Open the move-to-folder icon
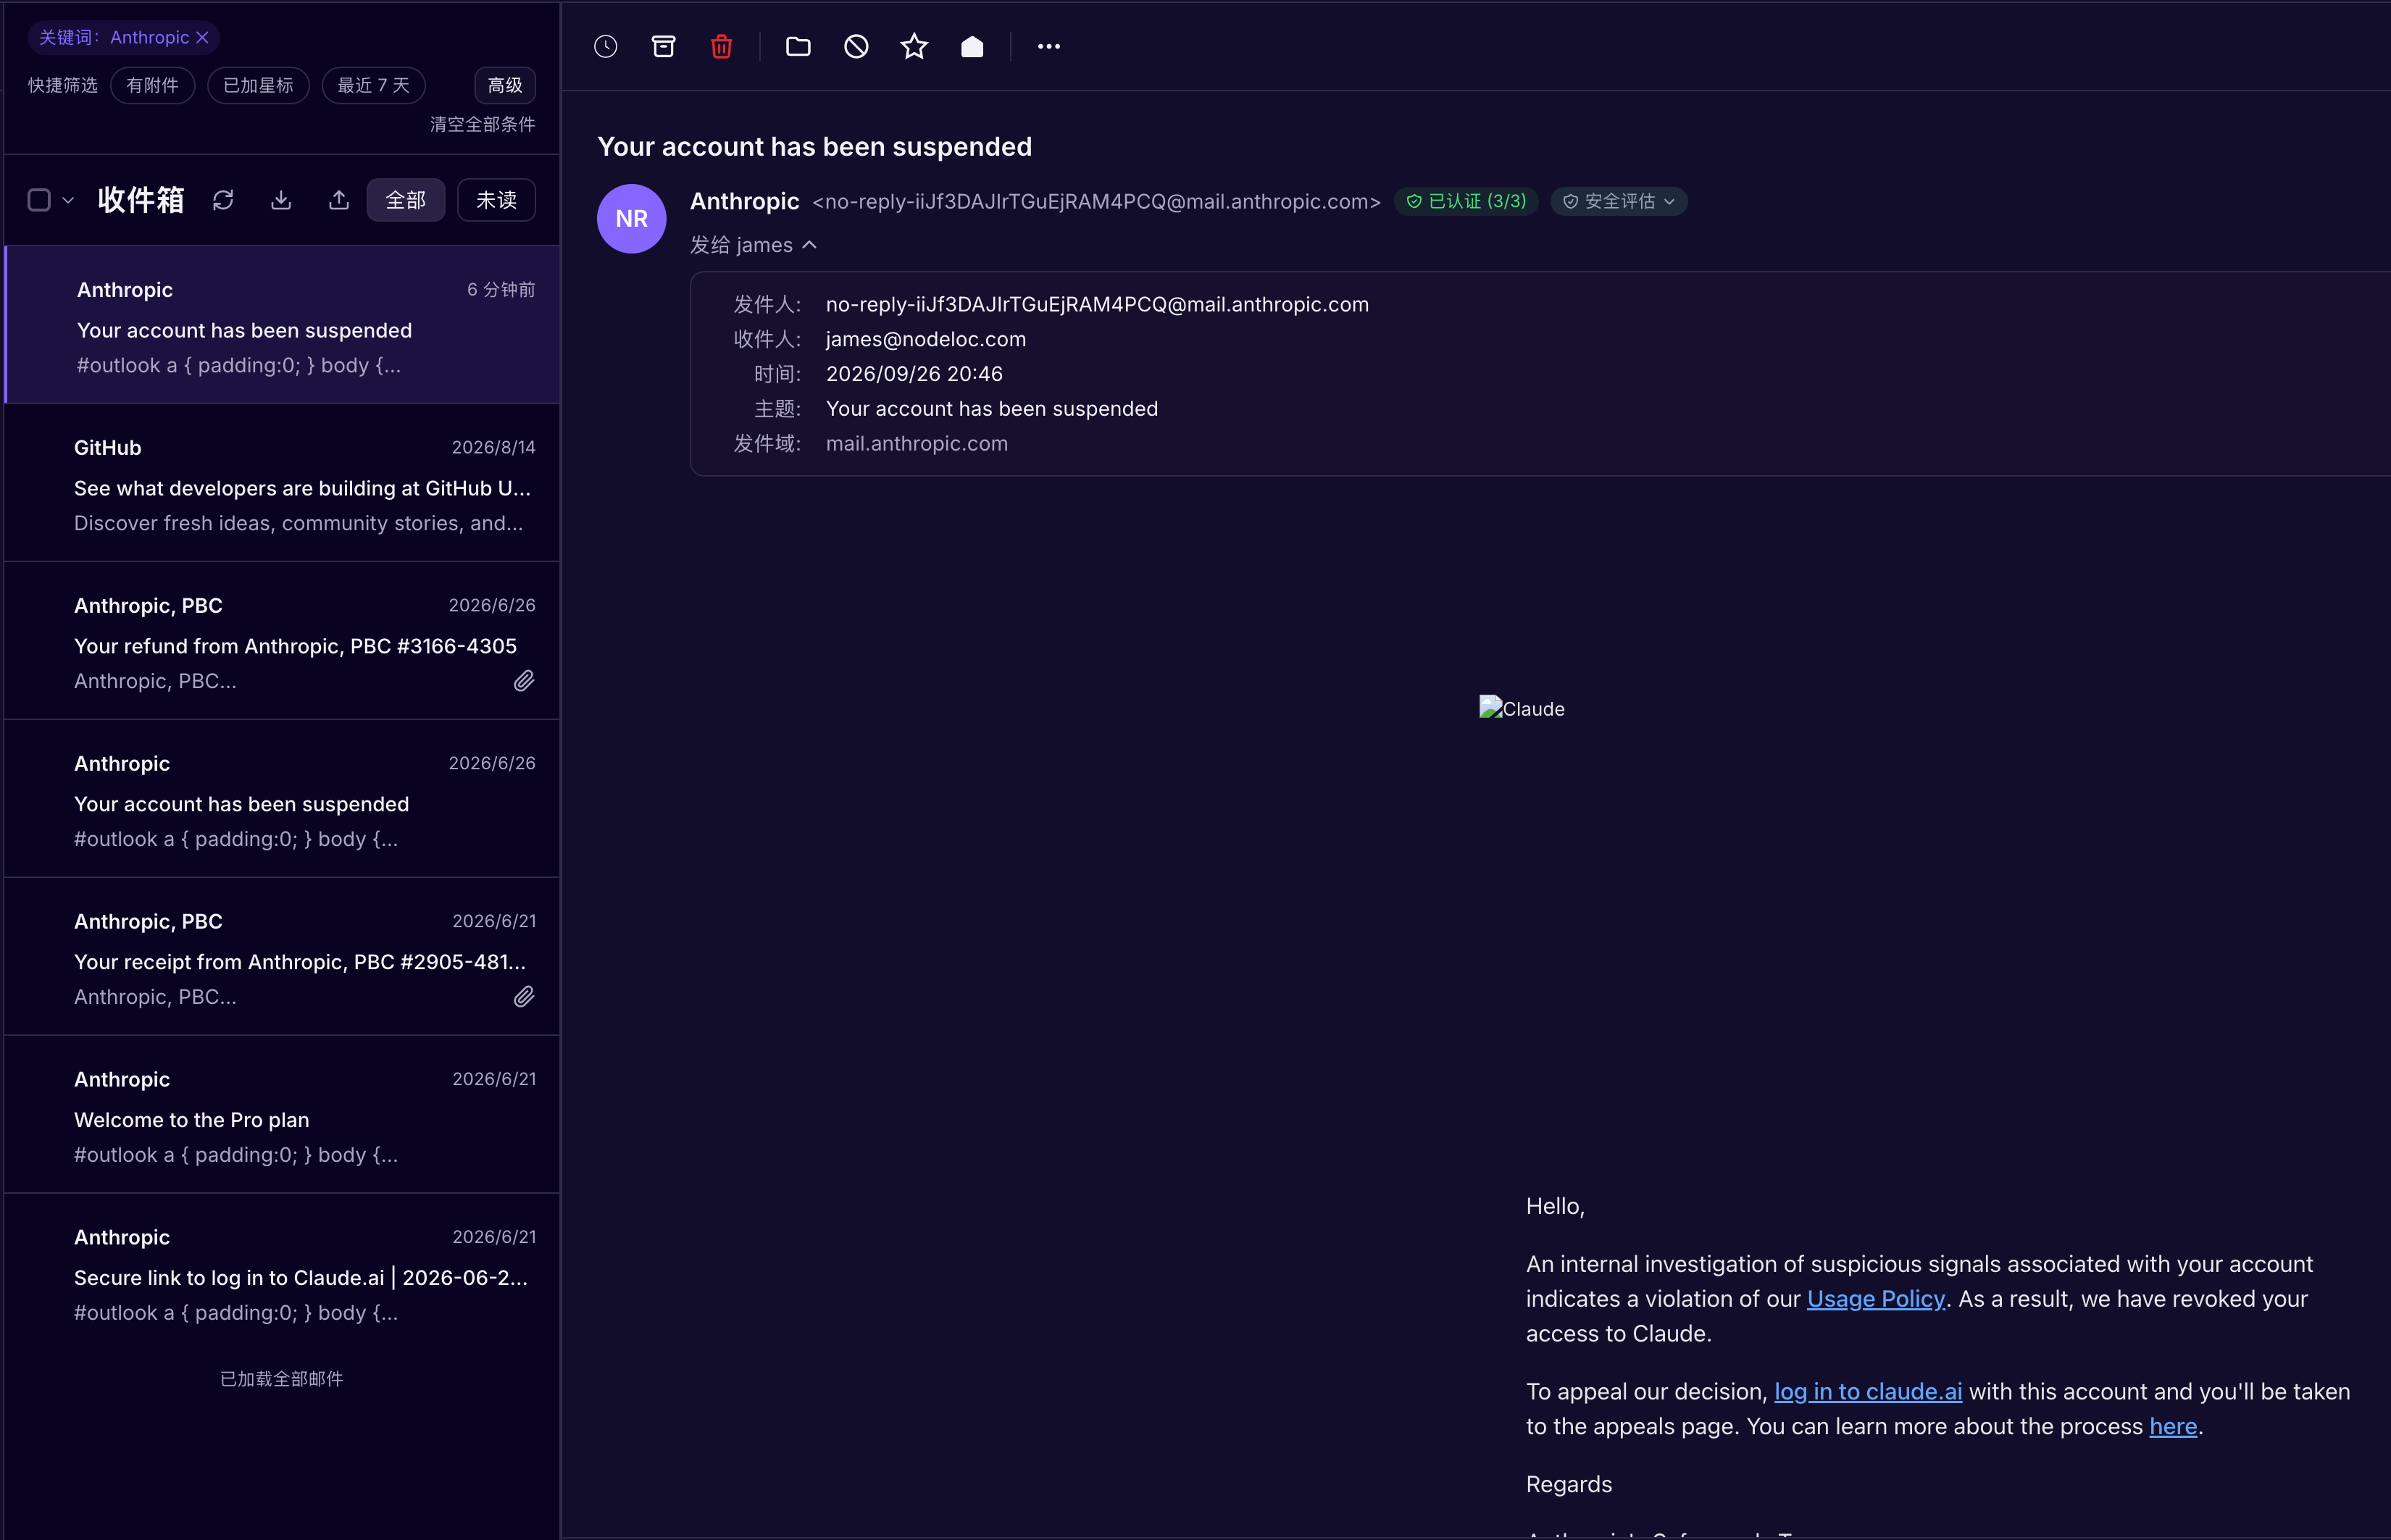Image resolution: width=2391 pixels, height=1540 pixels. pos(798,47)
